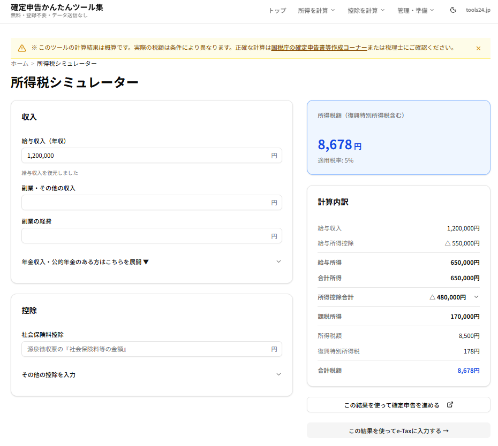Expand the 所得控除合計 breakdown chevron
The height and width of the screenshot is (446, 498).
[476, 297]
